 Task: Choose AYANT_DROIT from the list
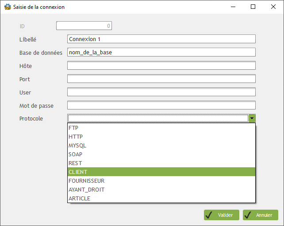tap(161, 190)
